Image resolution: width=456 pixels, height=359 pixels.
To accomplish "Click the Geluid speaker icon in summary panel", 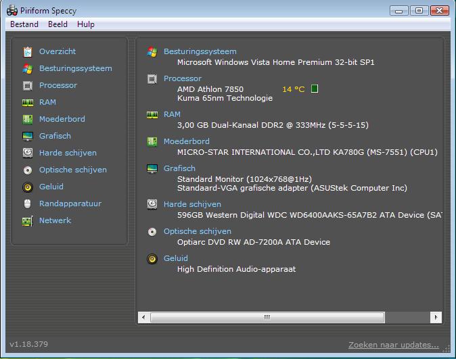I will 152,259.
